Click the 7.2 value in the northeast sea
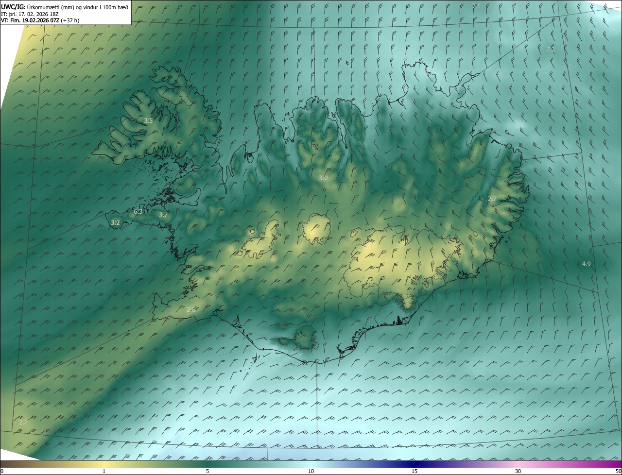Screen dimensions: 622x475 click(x=551, y=49)
